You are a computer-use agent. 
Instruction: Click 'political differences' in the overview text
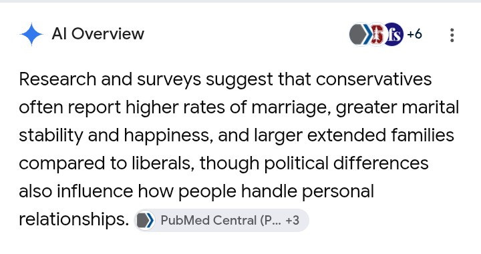click(346, 163)
